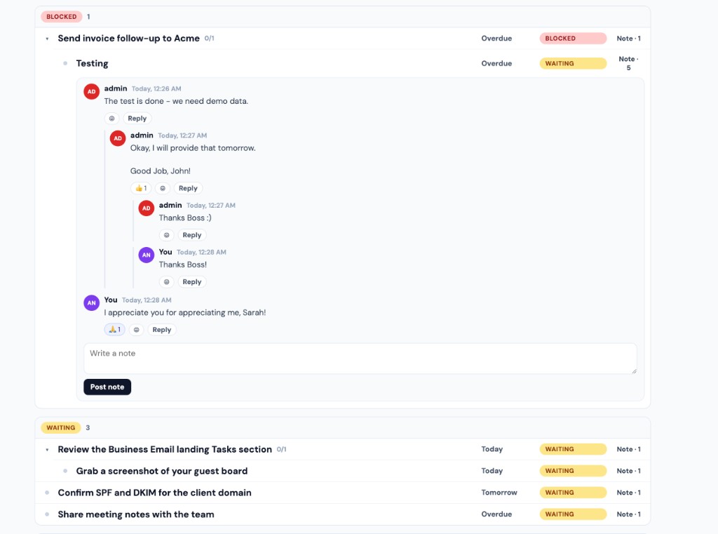This screenshot has width=718, height=534.
Task: Toggle thumbs-up reaction on 'Good Job, John!' reply
Action: click(x=141, y=188)
